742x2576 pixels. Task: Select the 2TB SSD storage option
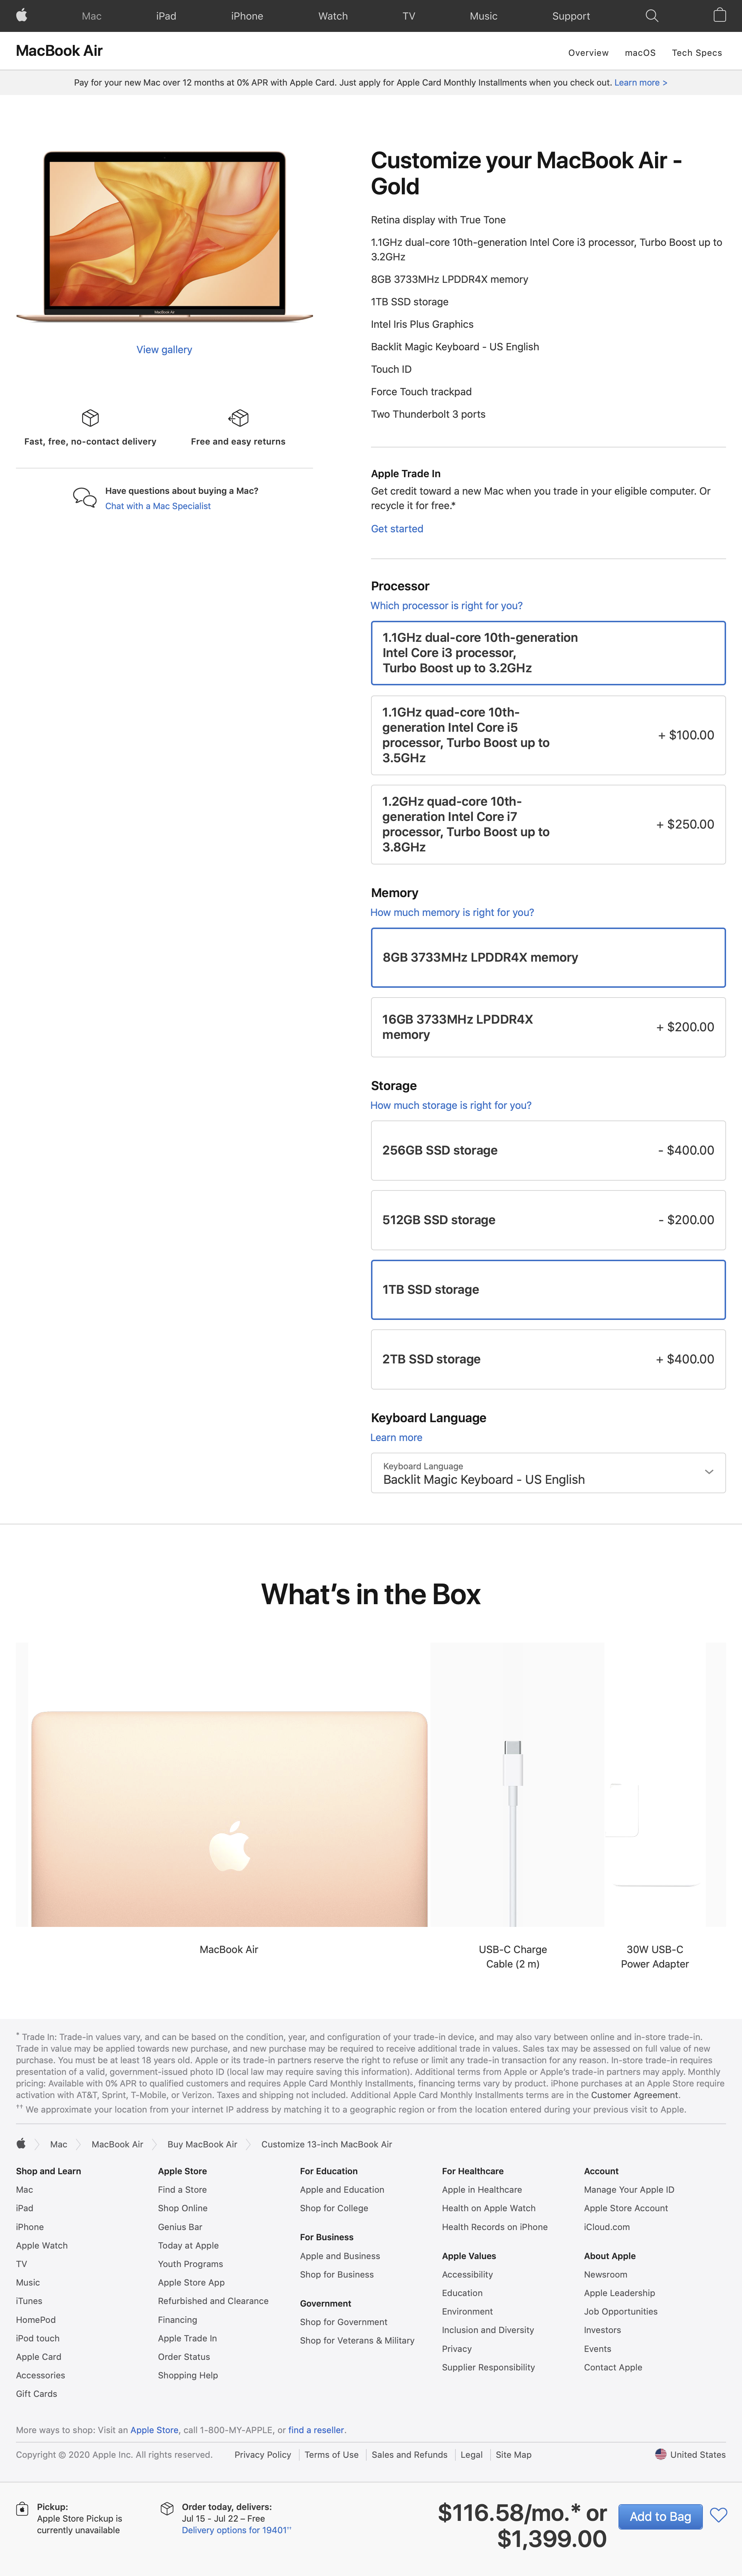(x=547, y=1359)
